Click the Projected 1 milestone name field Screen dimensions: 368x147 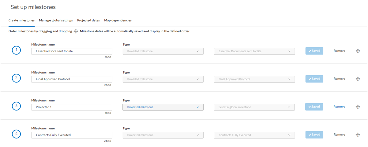(x=72, y=107)
